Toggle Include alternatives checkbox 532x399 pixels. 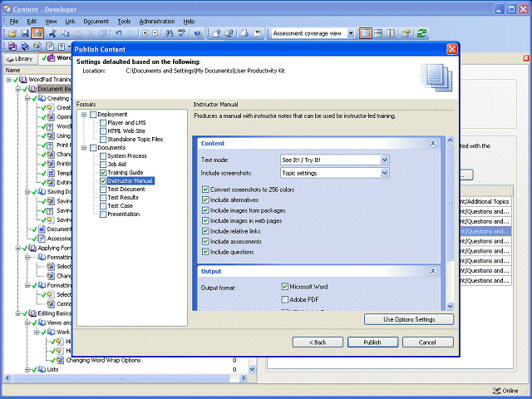pyautogui.click(x=205, y=199)
